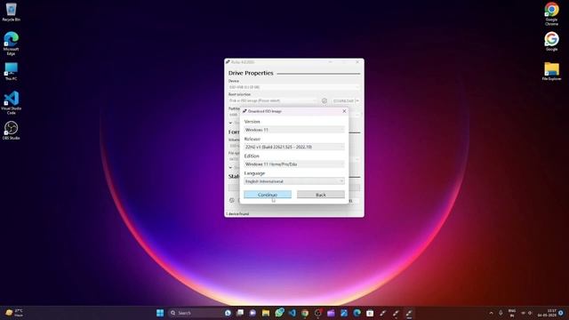This screenshot has height=320, width=569.
Task: Open Google desktop shortcut
Action: pyautogui.click(x=551, y=41)
